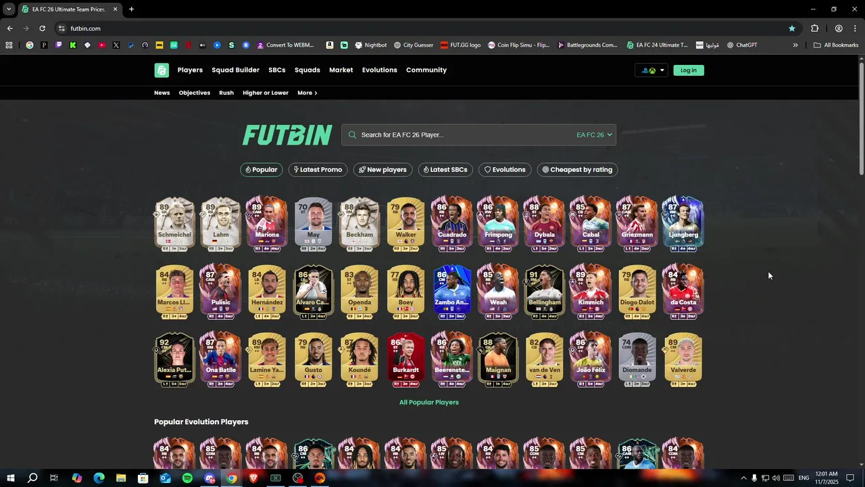Click the Search for EA FC 26 Player field
The width and height of the screenshot is (865, 487).
460,135
